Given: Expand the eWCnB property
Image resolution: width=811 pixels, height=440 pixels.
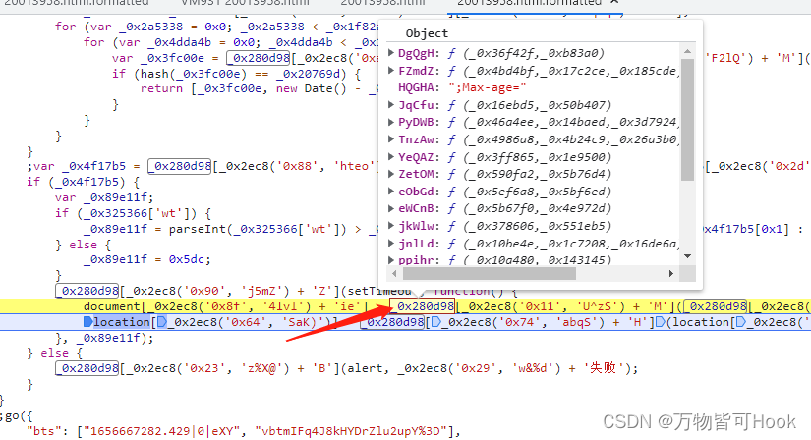Looking at the screenshot, I should pyautogui.click(x=391, y=208).
